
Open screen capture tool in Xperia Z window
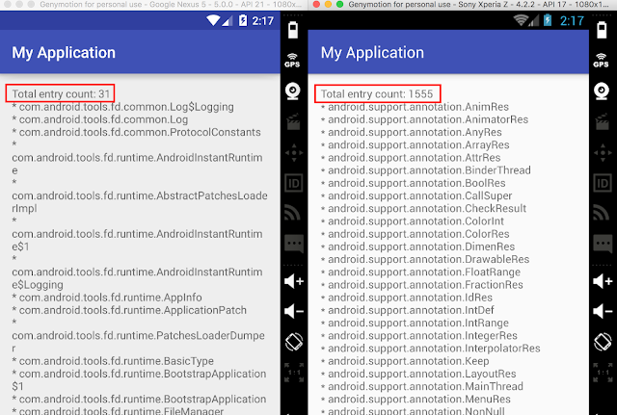(x=602, y=122)
